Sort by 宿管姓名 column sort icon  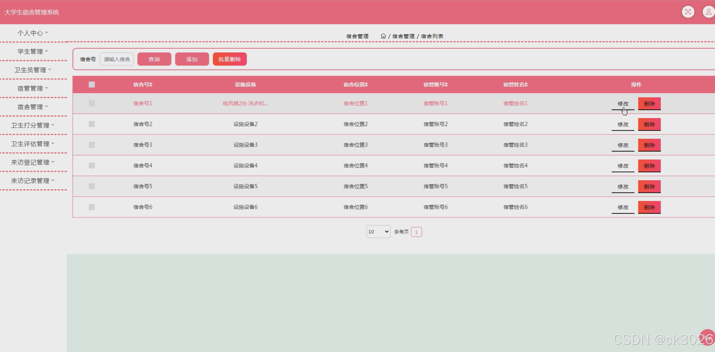point(526,84)
